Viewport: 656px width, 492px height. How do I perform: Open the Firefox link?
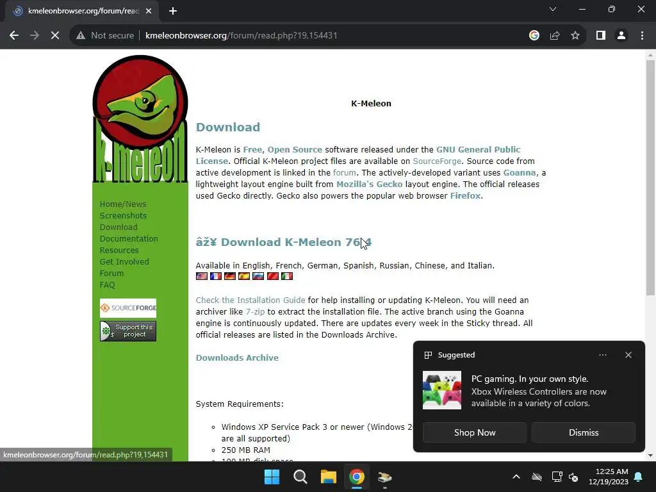465,196
